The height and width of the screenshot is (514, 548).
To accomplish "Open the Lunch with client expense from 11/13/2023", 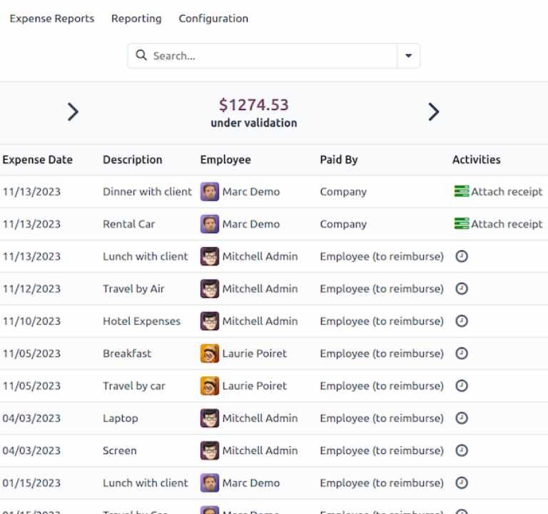I will coord(146,256).
